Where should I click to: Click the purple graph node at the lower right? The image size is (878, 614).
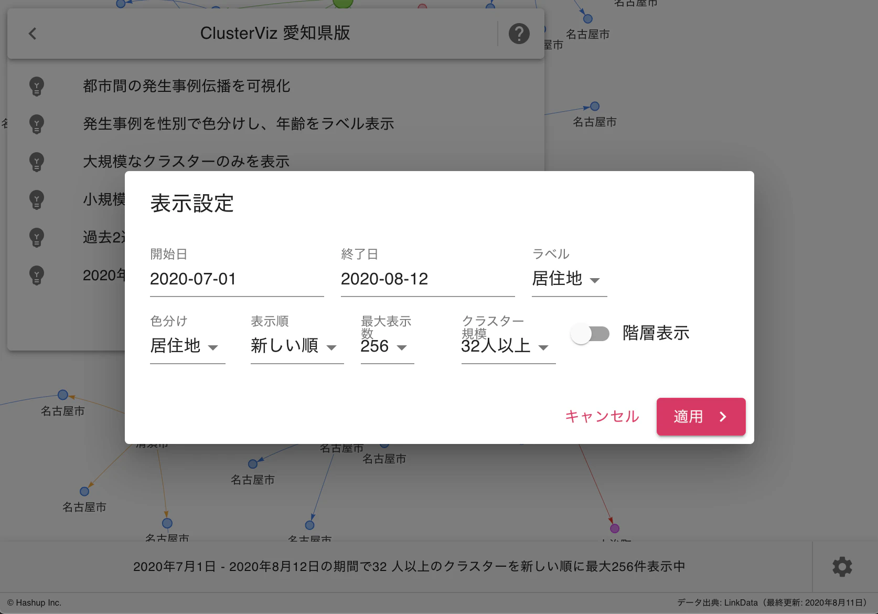click(x=615, y=528)
